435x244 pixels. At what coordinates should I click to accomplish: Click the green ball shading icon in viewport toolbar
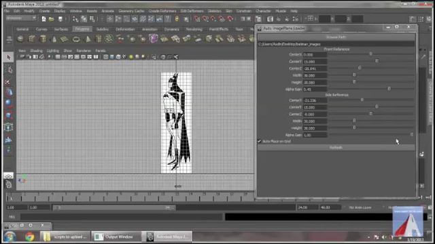point(131,57)
